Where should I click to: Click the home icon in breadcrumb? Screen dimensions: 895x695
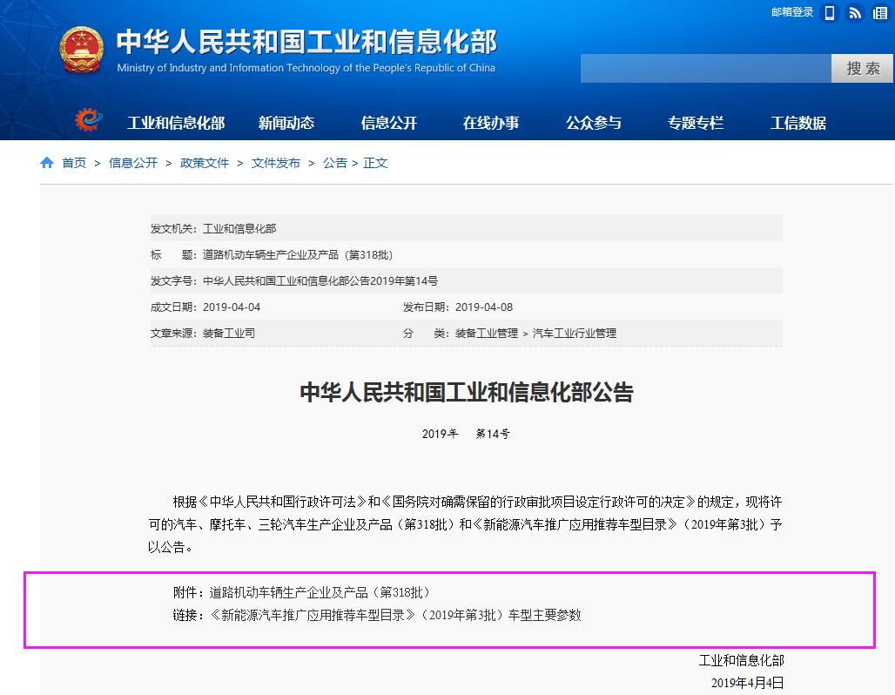47,163
